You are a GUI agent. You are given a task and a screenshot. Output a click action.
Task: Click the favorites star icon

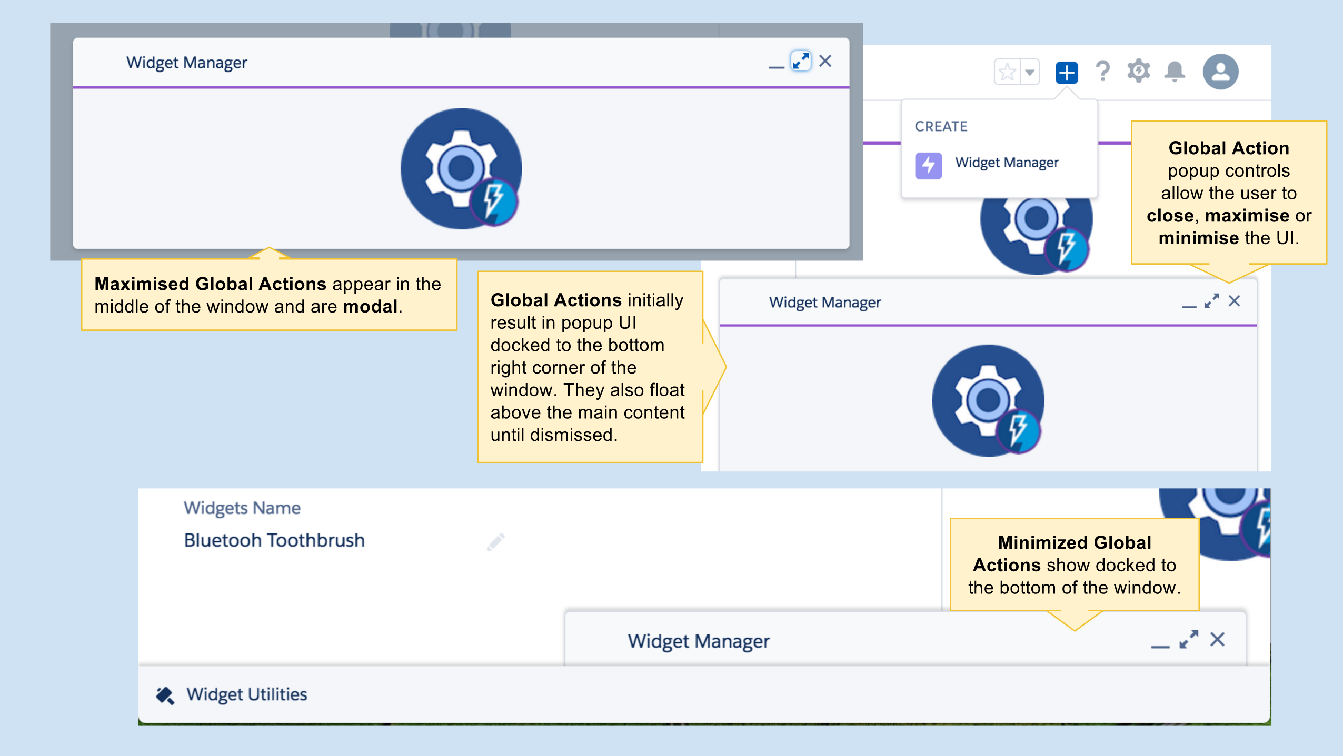(x=1007, y=72)
